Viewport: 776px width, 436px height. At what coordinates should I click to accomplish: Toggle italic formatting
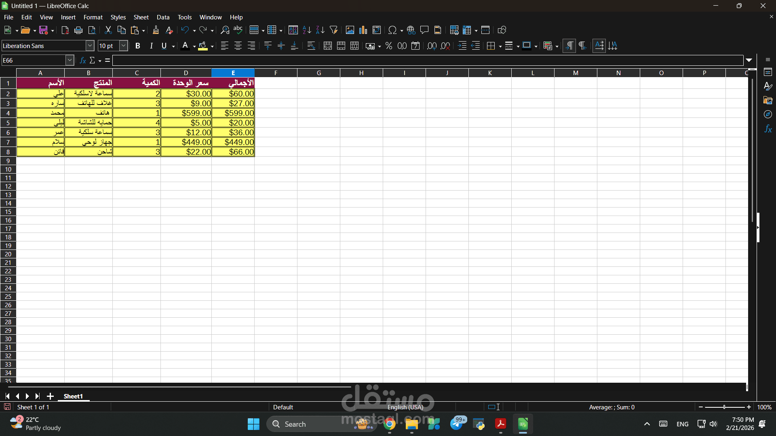click(151, 46)
